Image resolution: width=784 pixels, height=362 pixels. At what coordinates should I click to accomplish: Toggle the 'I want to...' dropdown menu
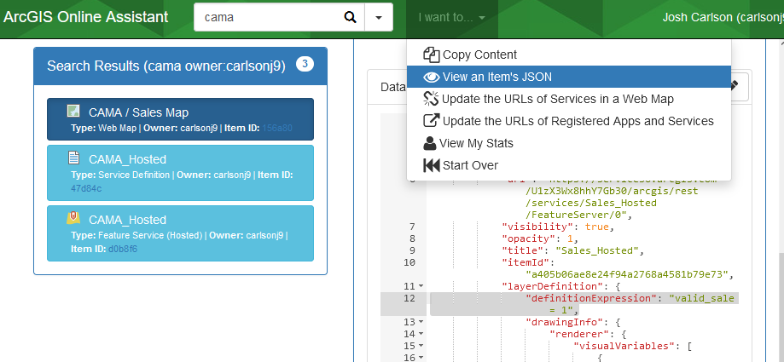pyautogui.click(x=451, y=17)
